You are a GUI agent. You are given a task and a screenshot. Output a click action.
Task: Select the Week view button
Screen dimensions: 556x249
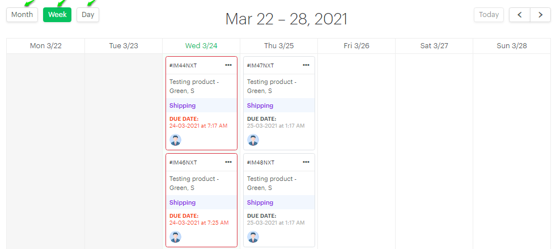(57, 15)
